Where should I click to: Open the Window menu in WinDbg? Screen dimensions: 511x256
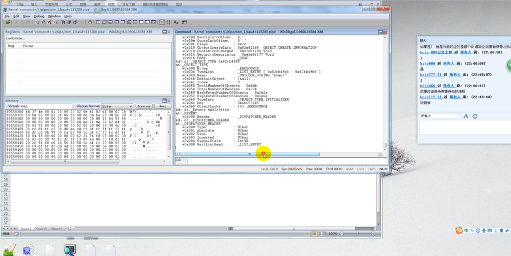[x=54, y=16]
